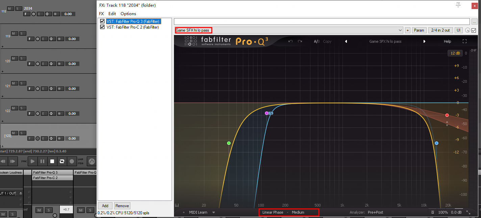Toggle the plugin bypass checkbox near UI
The width and height of the screenshot is (481, 218).
[x=474, y=30]
